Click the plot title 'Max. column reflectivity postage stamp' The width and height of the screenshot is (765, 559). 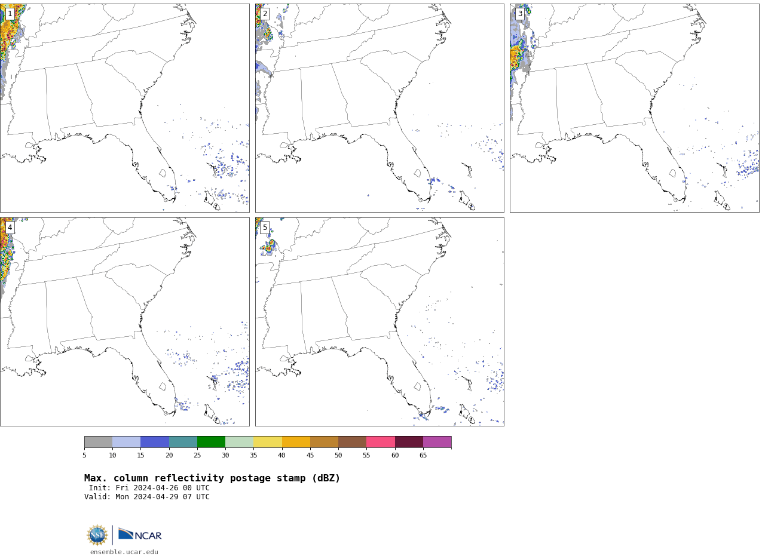click(212, 478)
